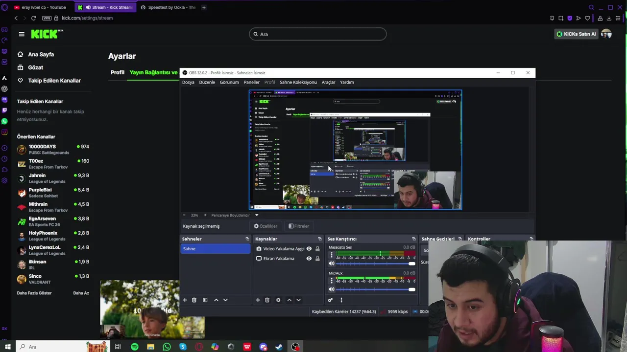Screen dimensions: 627x352
Task: Mute the Stream - Kick tab audio
Action: (88, 7)
